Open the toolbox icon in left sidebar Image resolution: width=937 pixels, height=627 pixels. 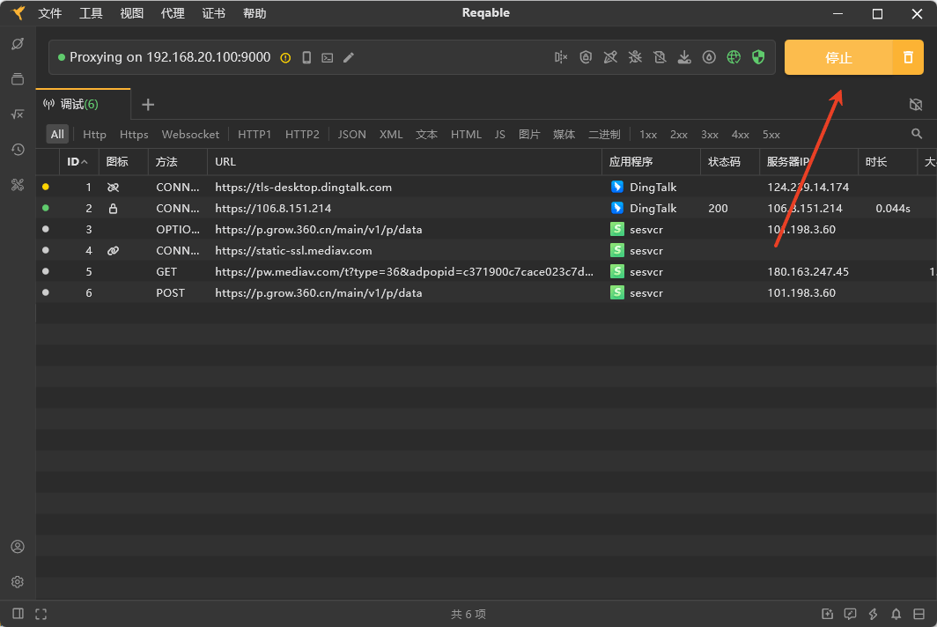click(x=18, y=184)
